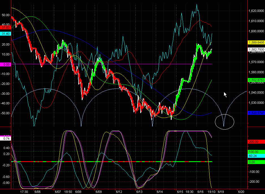This screenshot has width=265, height=194.
Task: Click the white 1,582.7500 last price tag
Action: [x=256, y=49]
